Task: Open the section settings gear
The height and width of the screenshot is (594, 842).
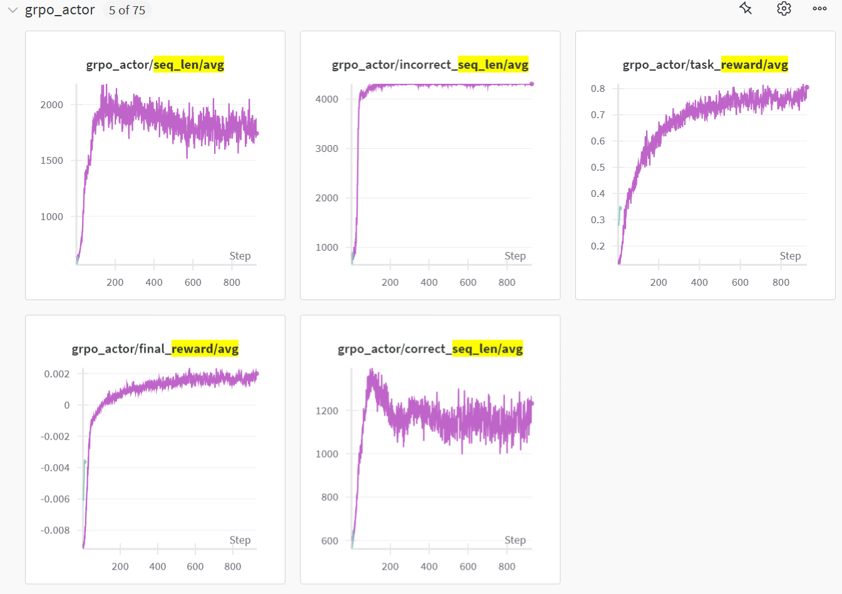Action: 784,9
